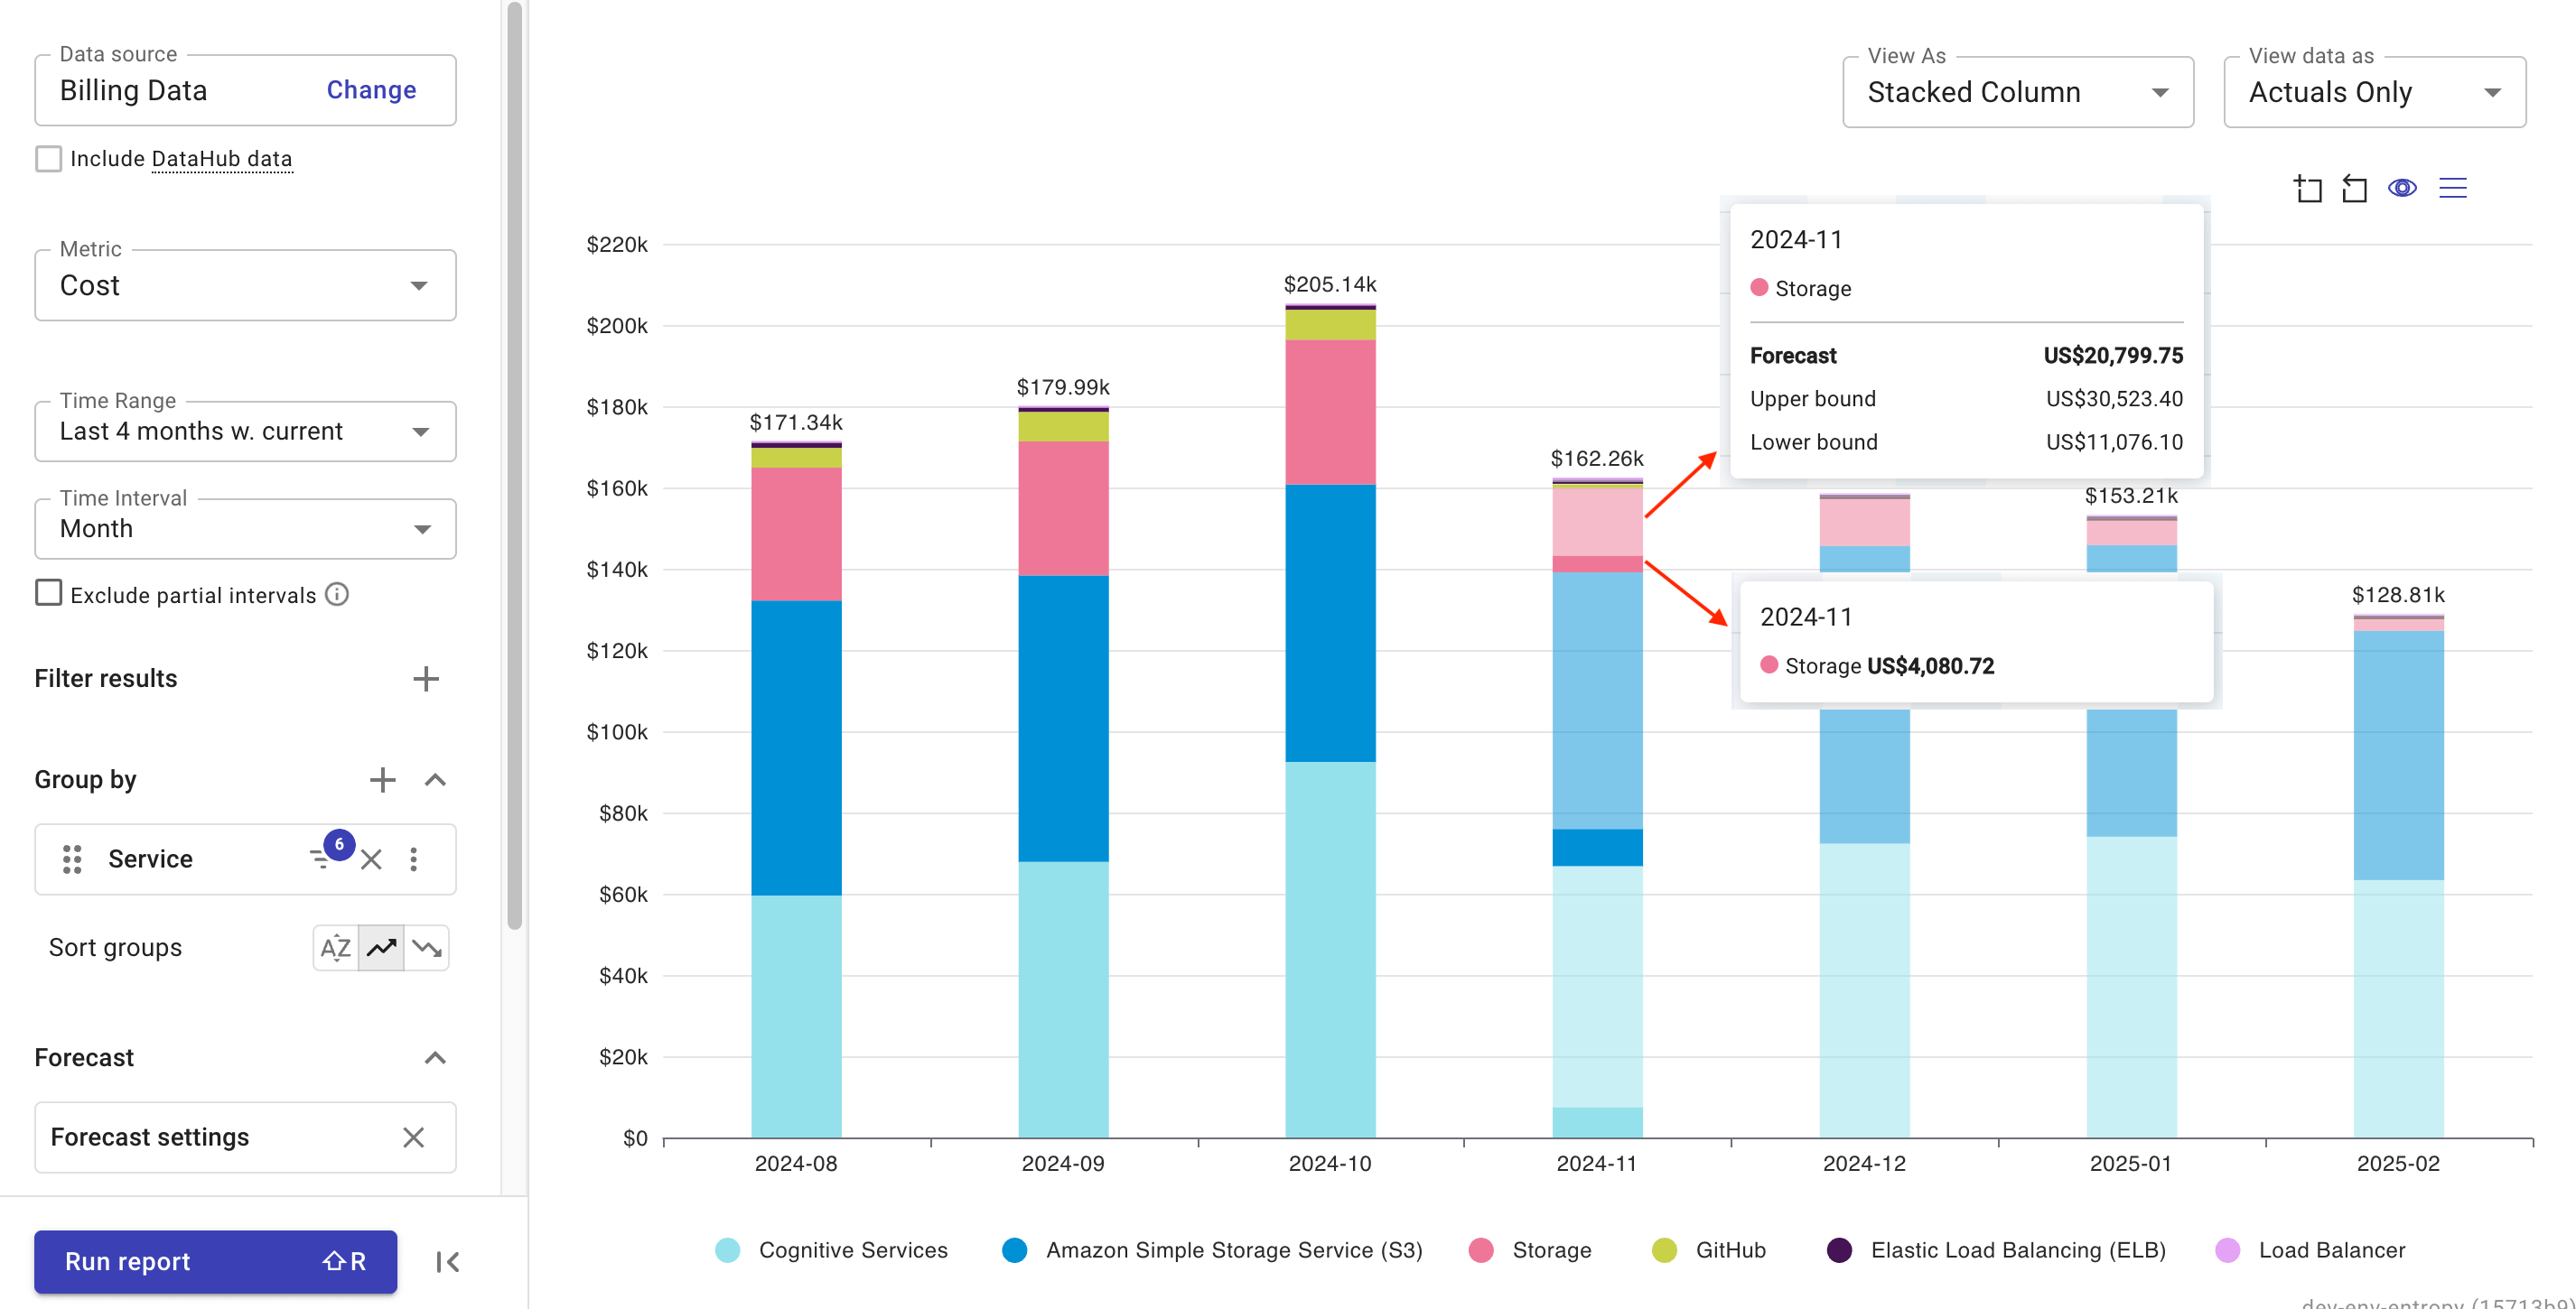Select the Storage legend color dot
Screen dimensions: 2576x1309
tap(1481, 1249)
